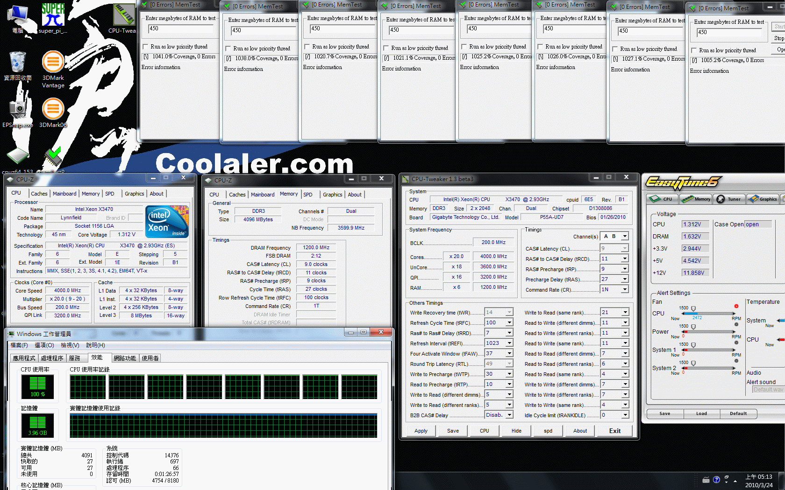
Task: Switch to 處理程序 tab in Task Manager
Action: [x=52, y=358]
